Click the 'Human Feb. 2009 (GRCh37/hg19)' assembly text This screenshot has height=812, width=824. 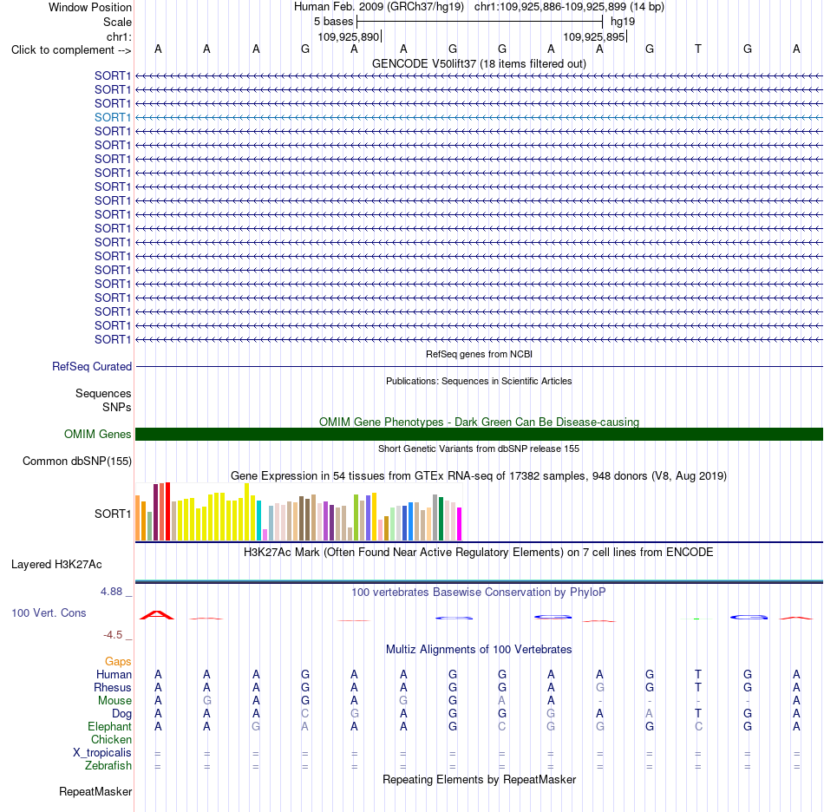(x=379, y=7)
